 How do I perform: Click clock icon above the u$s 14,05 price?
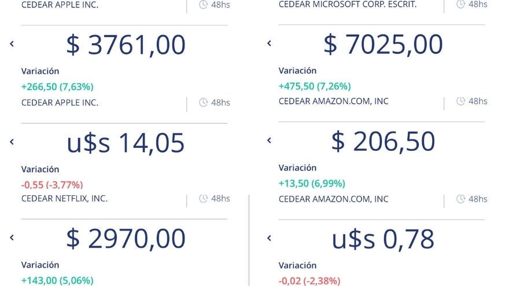click(x=204, y=102)
